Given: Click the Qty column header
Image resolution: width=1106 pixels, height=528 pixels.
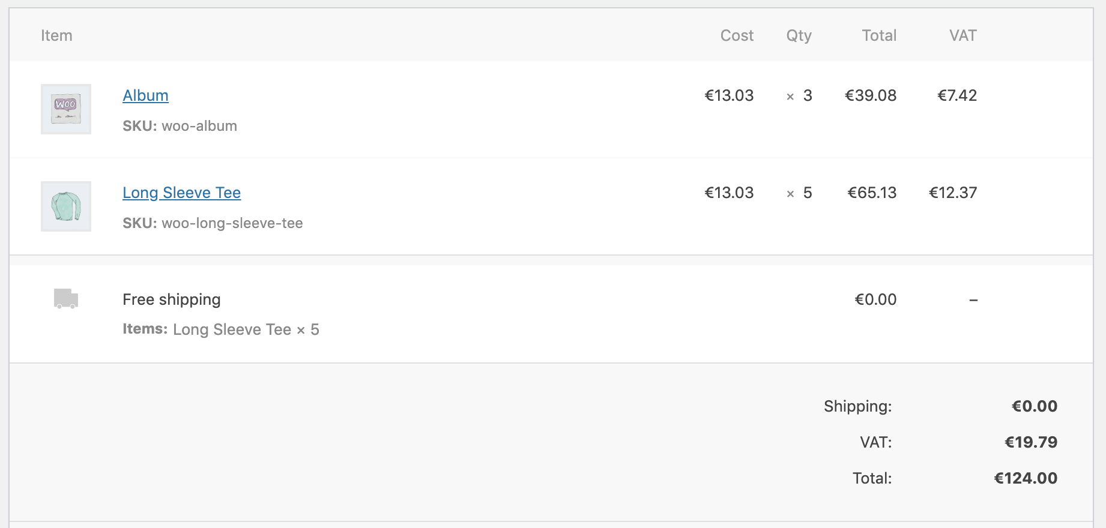Looking at the screenshot, I should click(x=799, y=35).
